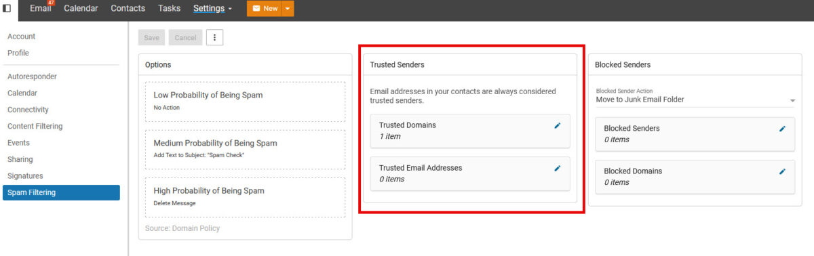Select Account in settings sidebar
Viewport: 814px width, 256px height.
pos(22,37)
